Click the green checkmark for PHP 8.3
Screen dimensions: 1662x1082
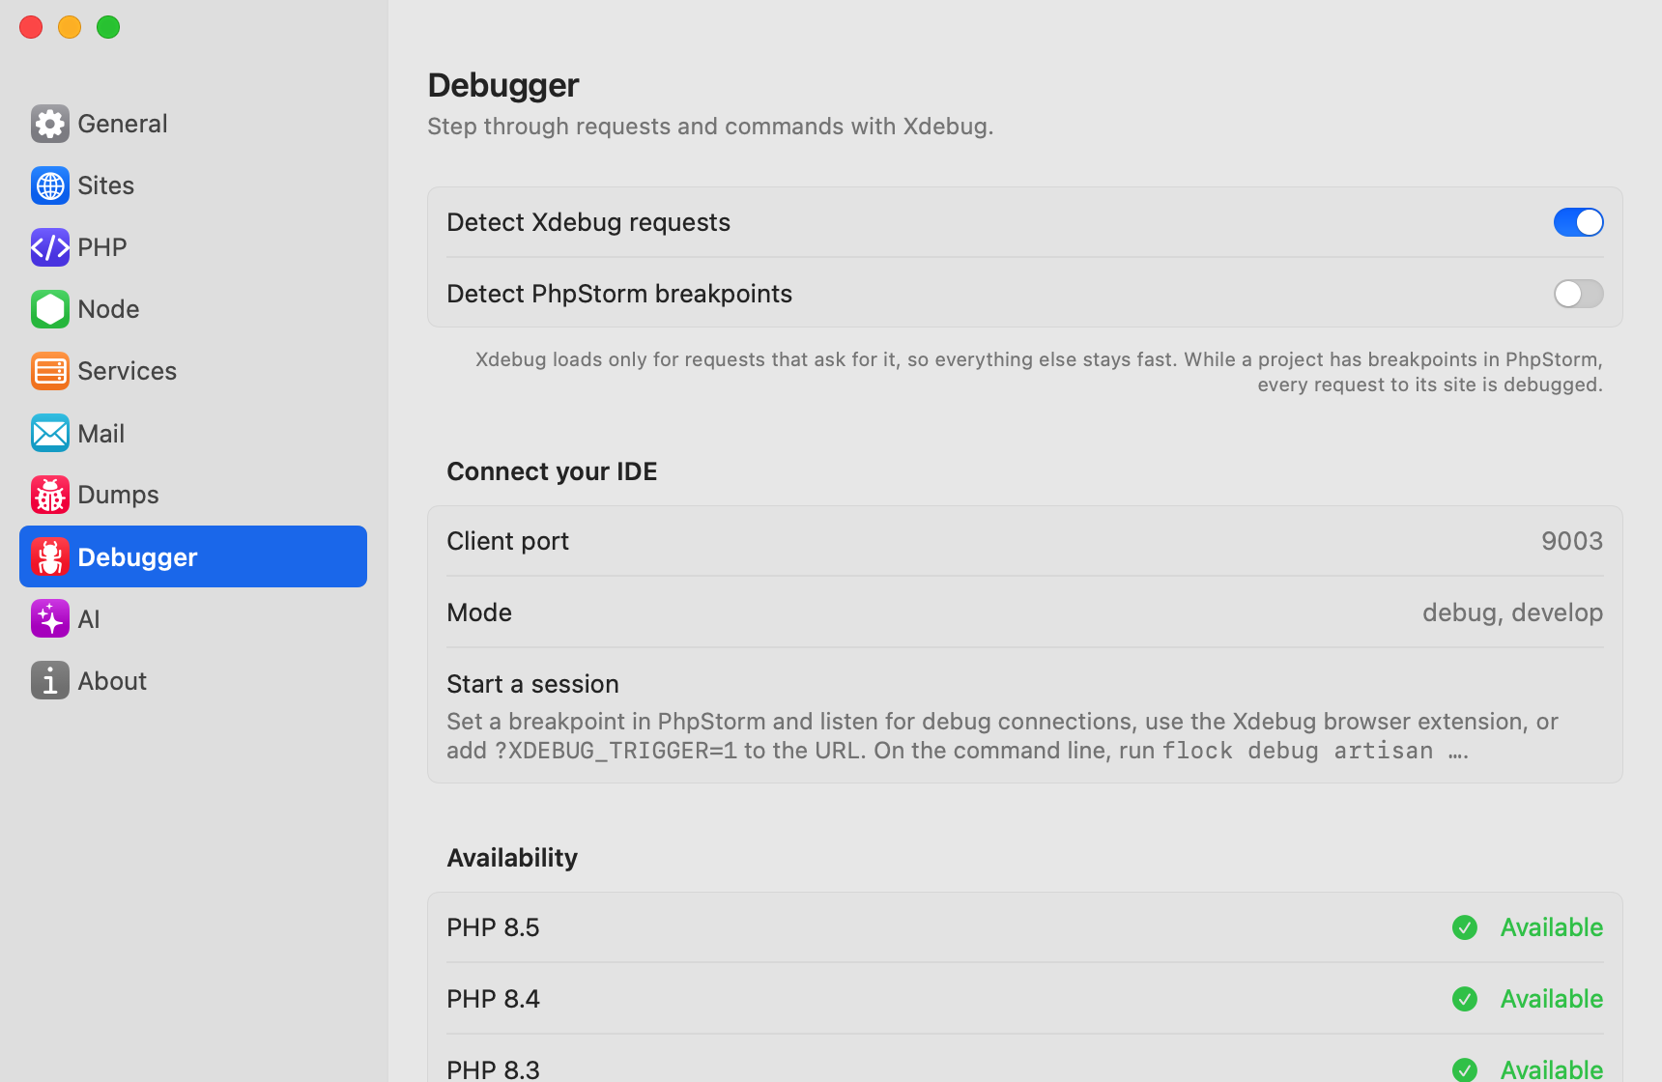1465,1069
